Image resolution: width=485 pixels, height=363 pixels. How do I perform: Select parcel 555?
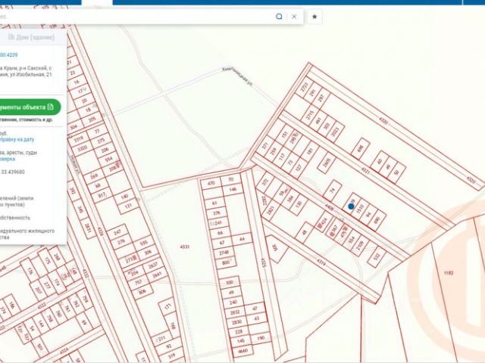tap(143, 244)
